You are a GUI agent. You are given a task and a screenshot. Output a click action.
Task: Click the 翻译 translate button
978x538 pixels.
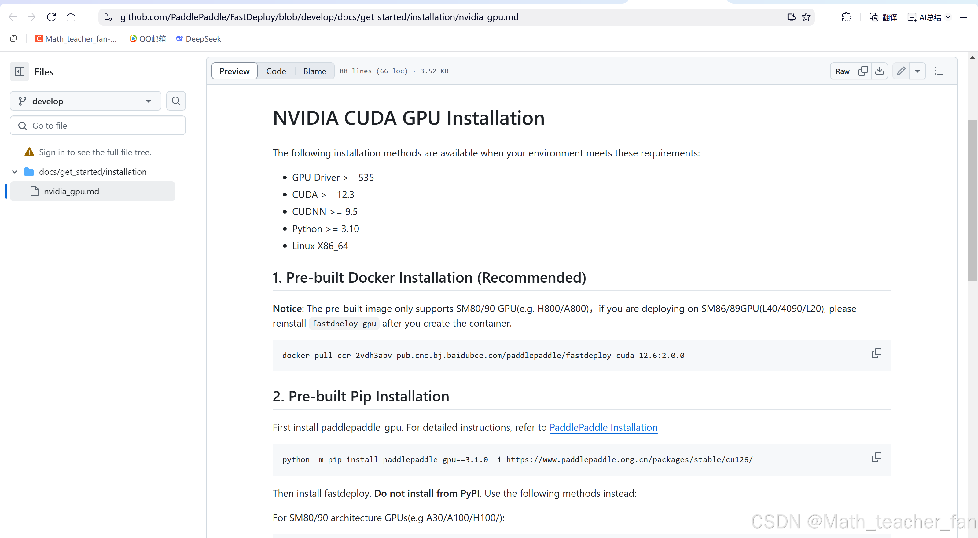tap(884, 17)
